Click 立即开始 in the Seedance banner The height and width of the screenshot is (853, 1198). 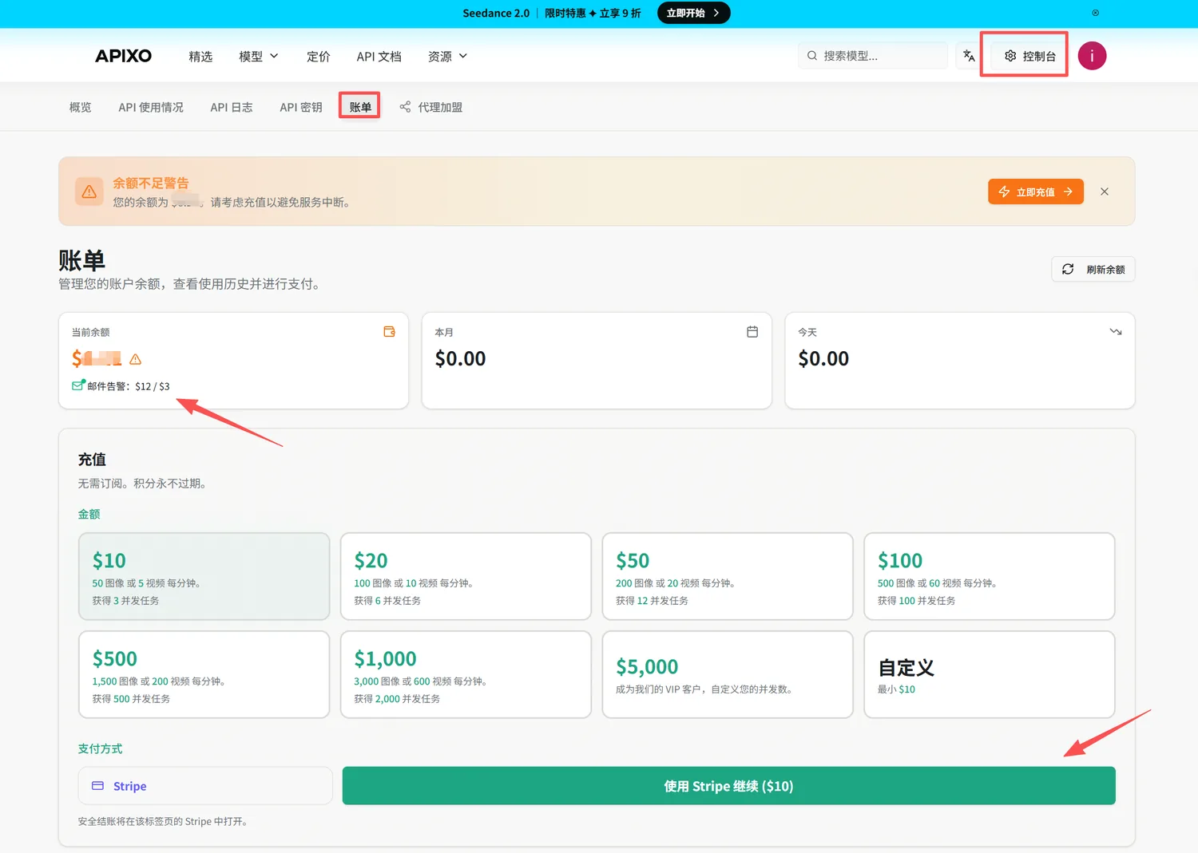pos(693,13)
